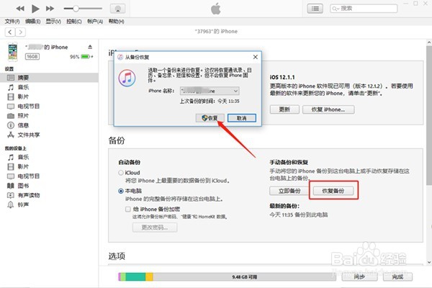Start playback with the Play button
The image size is (432, 288).
pyautogui.click(x=35, y=9)
